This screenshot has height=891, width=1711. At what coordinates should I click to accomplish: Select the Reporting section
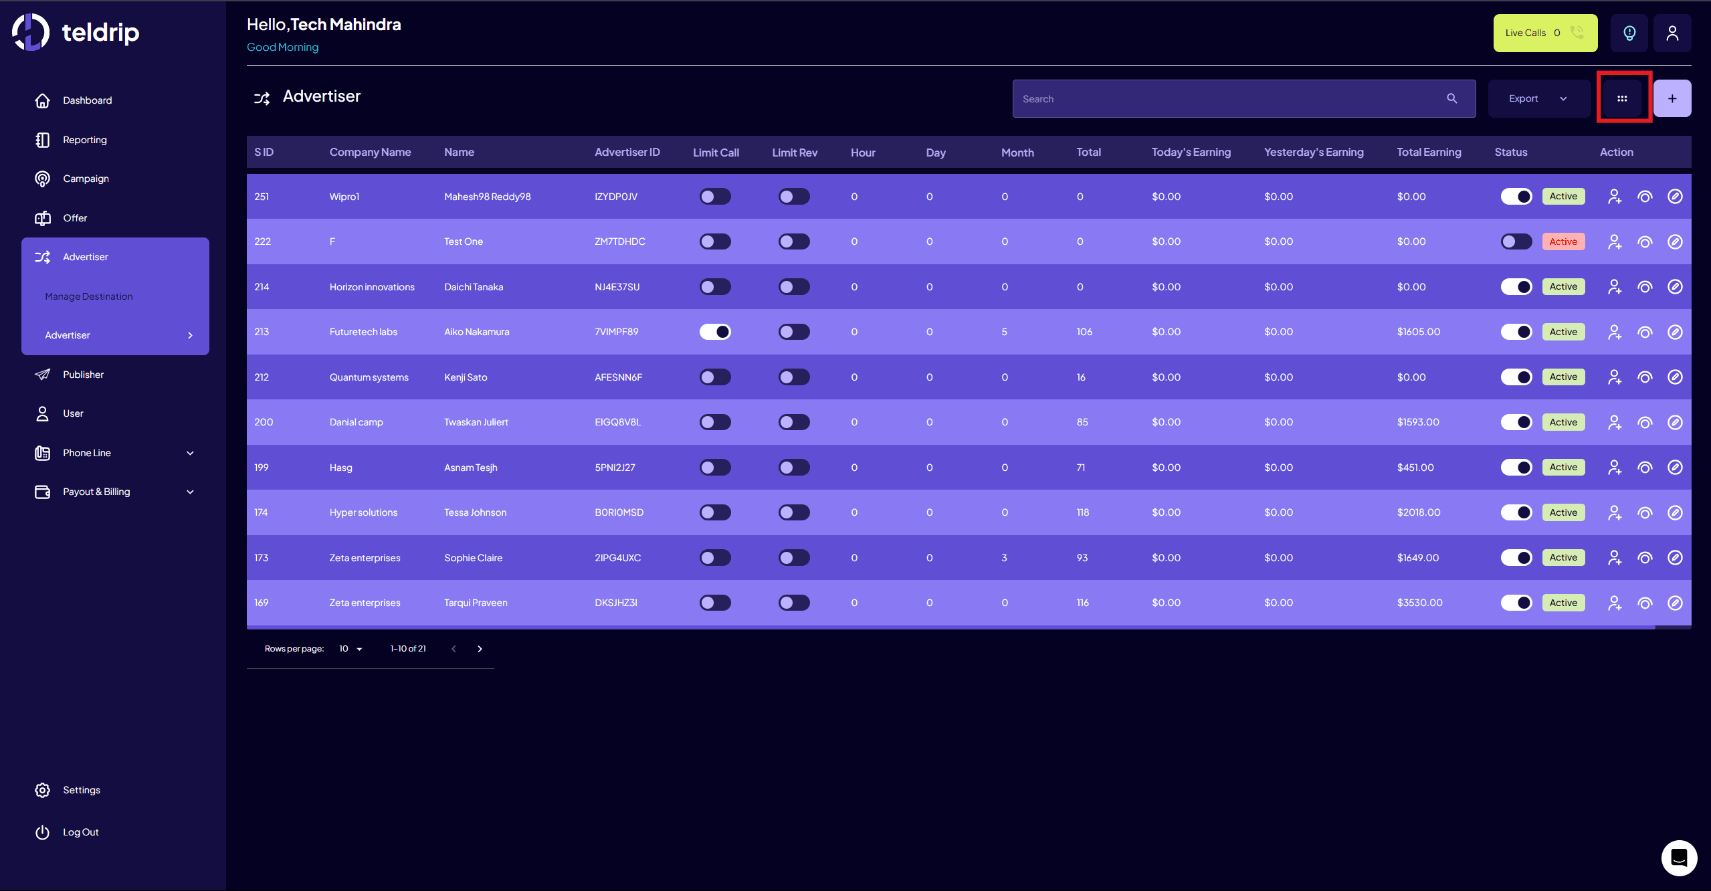(x=85, y=139)
